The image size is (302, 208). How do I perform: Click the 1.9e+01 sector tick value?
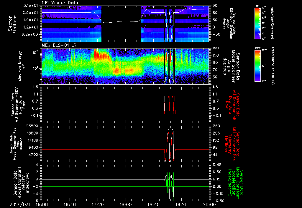click(31, 20)
